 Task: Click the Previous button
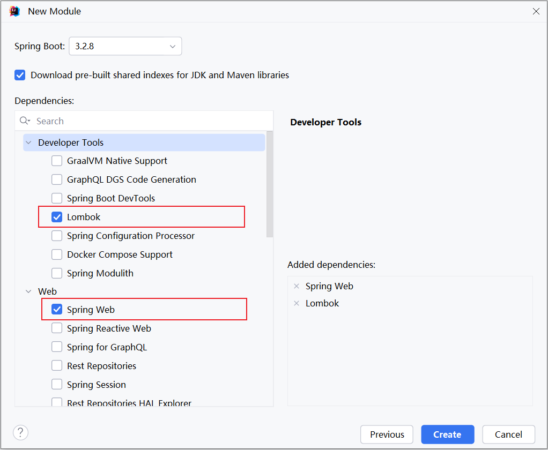[x=387, y=434]
